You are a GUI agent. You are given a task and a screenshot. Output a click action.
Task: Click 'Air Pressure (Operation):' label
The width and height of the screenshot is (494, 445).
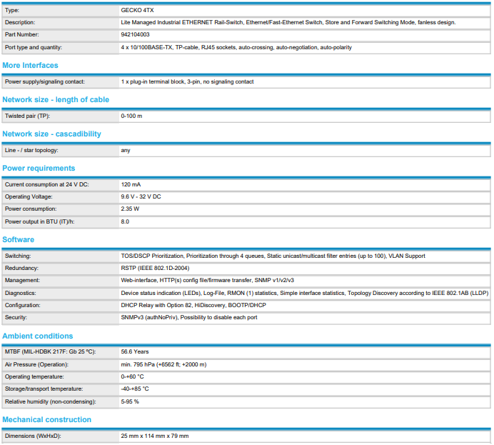36,364
